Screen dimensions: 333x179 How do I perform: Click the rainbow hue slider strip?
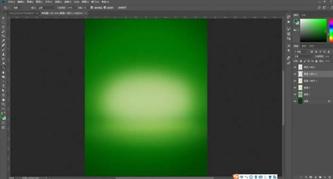click(x=331, y=30)
